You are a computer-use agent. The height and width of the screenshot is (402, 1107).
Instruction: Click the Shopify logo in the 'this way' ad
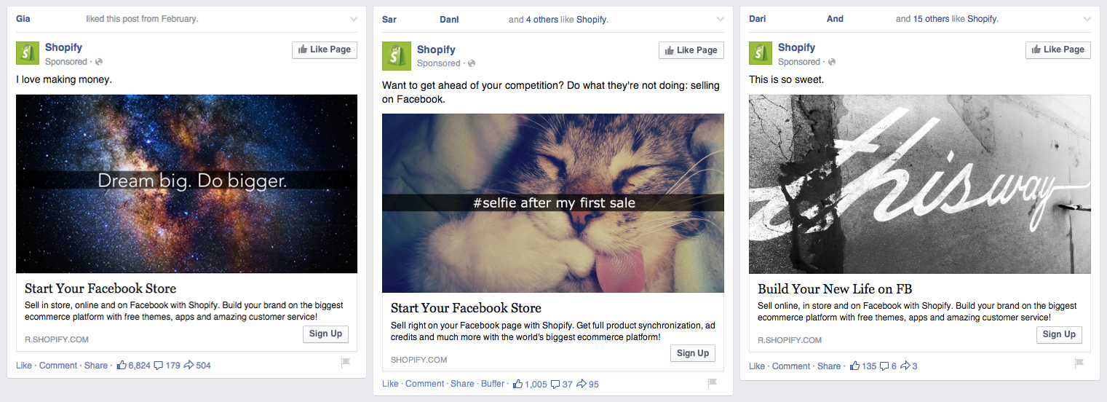[761, 53]
